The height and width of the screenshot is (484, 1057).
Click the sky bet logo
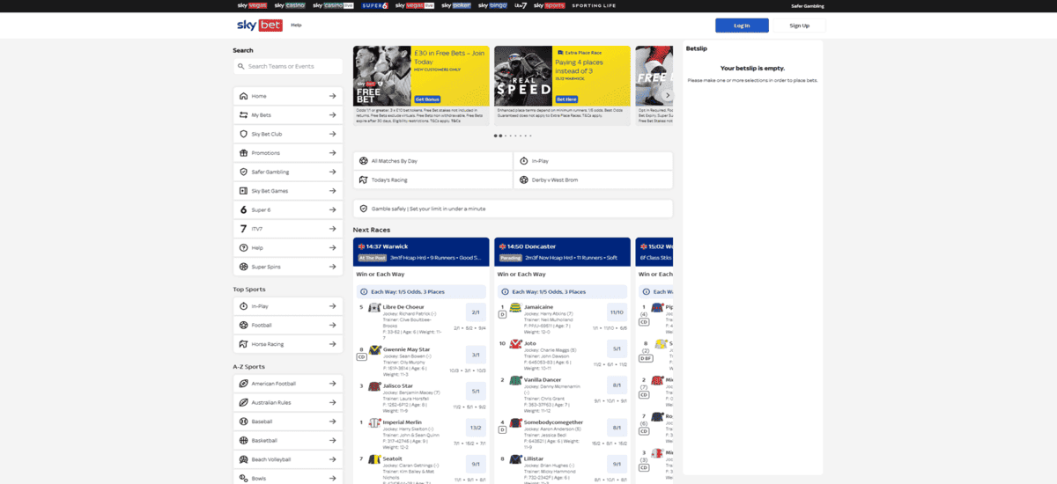[x=259, y=26]
